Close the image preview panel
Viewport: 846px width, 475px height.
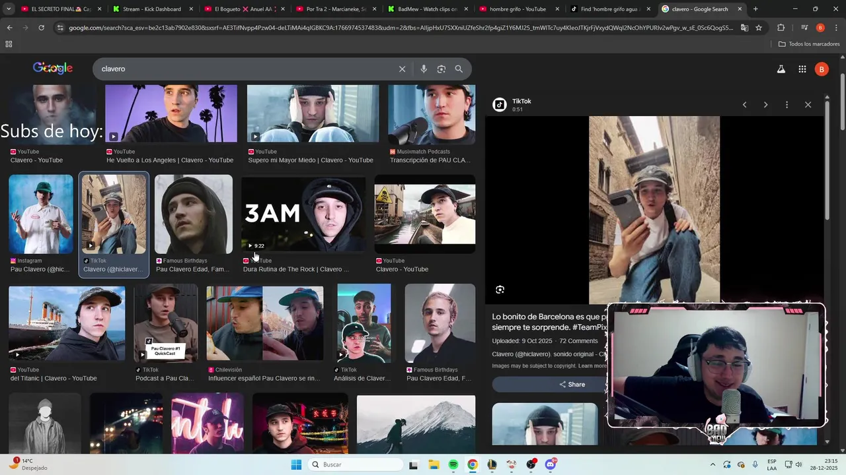pyautogui.click(x=808, y=105)
